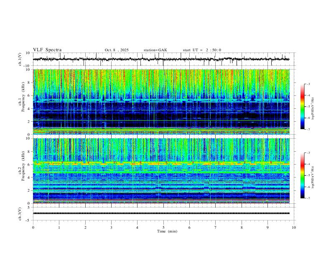Click the ch.3 voltage flat trace line

(161, 213)
